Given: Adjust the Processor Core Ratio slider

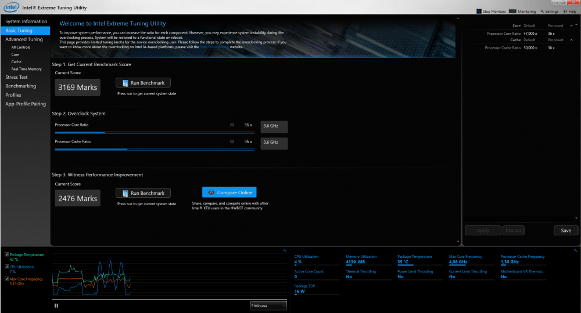Looking at the screenshot, I should coord(155,133).
